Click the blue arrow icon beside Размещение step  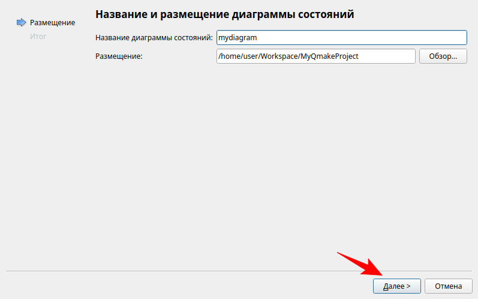pos(21,23)
